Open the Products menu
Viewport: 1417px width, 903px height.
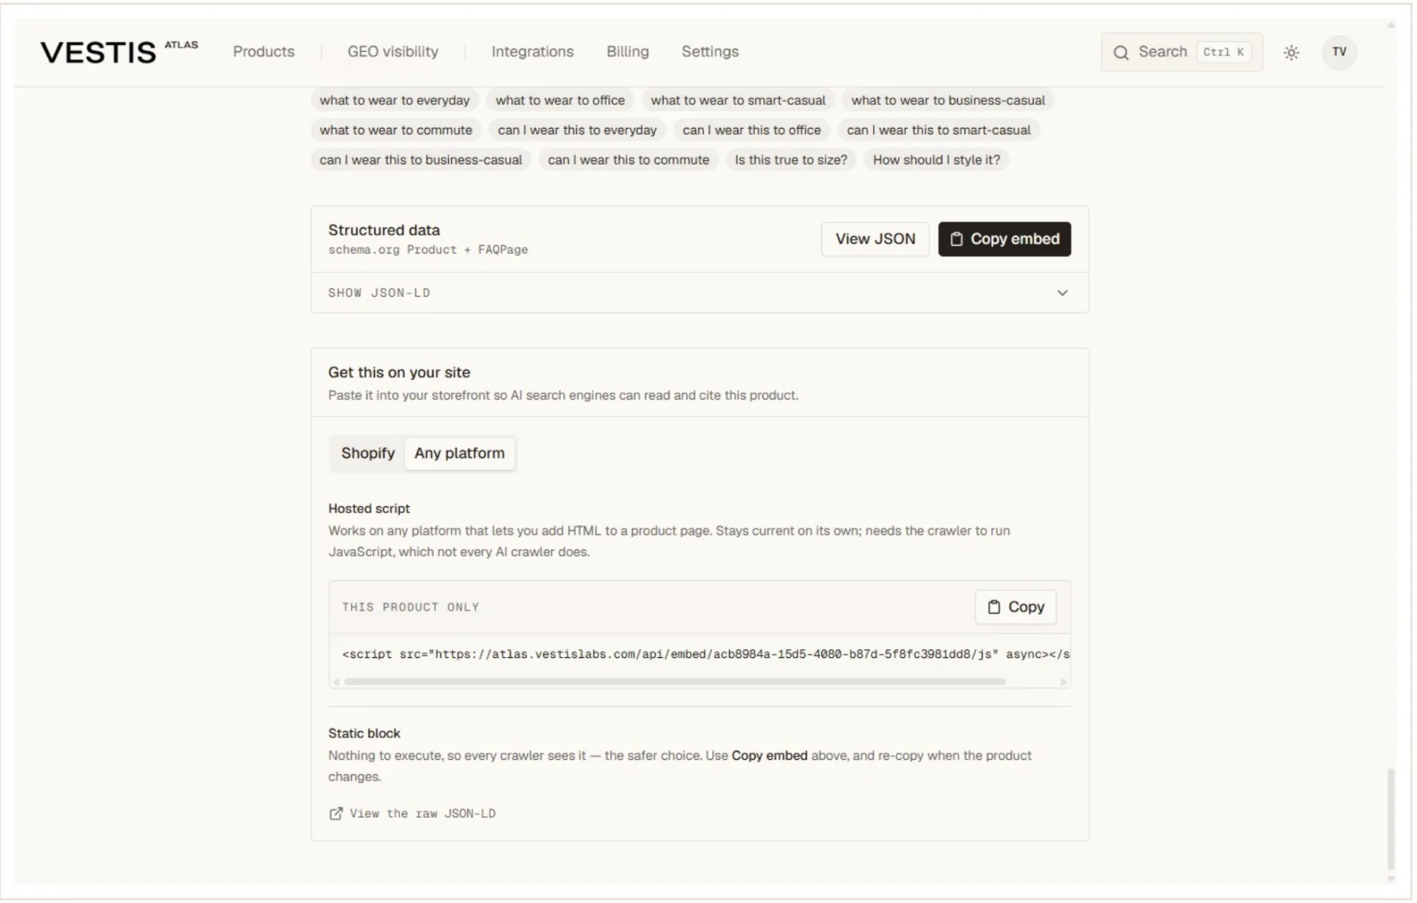pyautogui.click(x=264, y=52)
